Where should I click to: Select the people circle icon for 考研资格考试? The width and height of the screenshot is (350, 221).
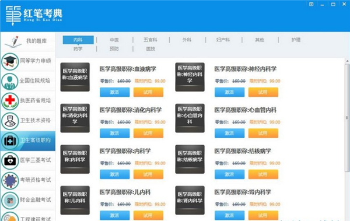[10, 181]
